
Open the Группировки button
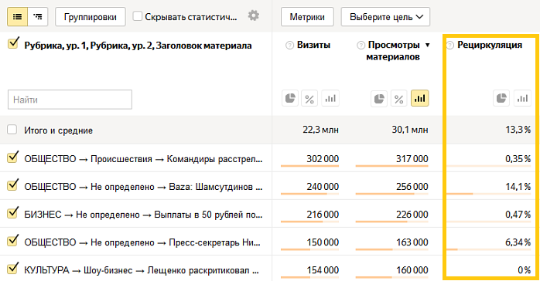tap(91, 16)
